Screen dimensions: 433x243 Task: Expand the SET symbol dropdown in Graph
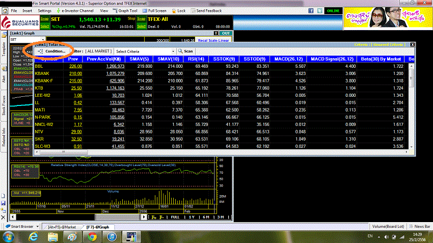tap(43, 40)
